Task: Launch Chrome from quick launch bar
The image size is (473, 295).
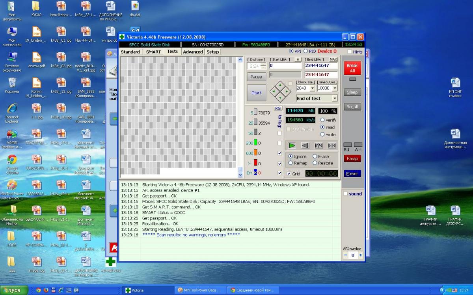Action: pyautogui.click(x=39, y=290)
